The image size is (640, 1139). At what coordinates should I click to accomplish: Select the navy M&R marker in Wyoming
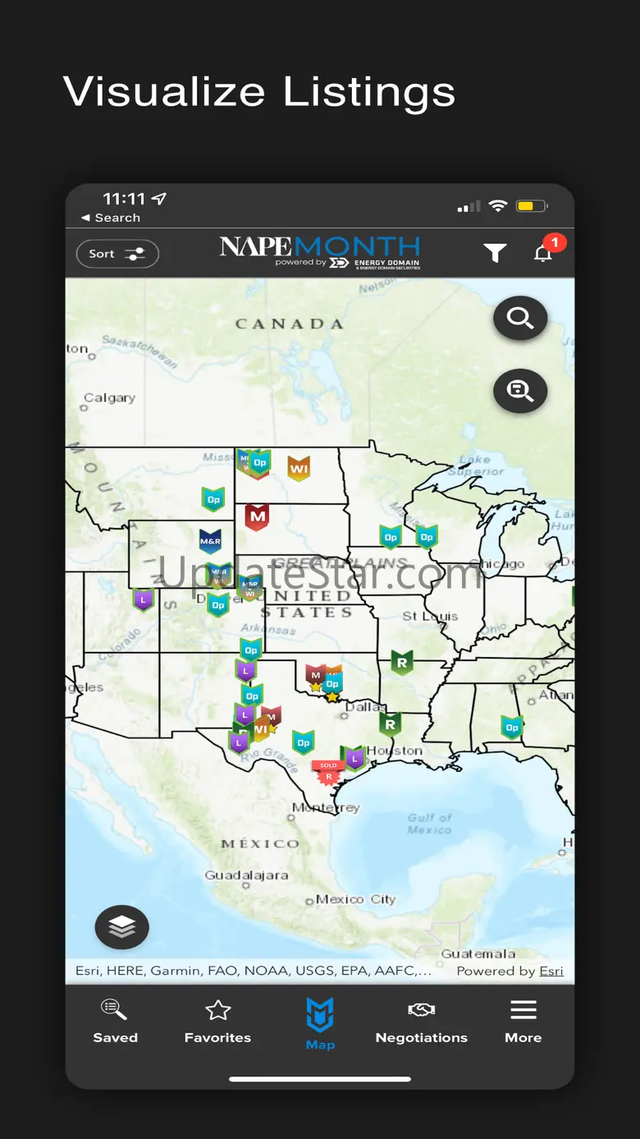point(211,541)
